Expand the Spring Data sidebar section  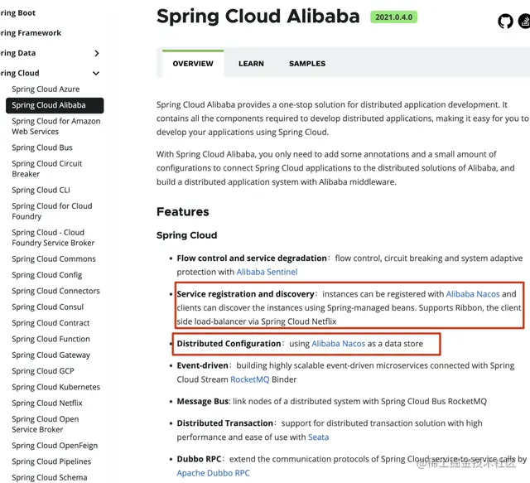pos(97,53)
